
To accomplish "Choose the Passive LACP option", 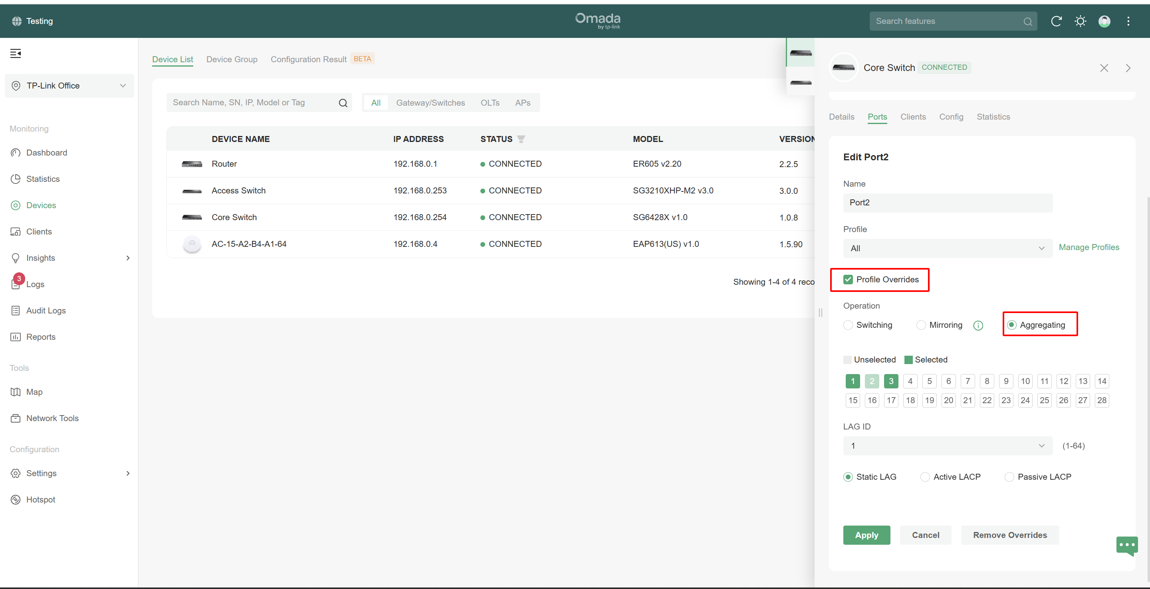I will coord(1009,477).
